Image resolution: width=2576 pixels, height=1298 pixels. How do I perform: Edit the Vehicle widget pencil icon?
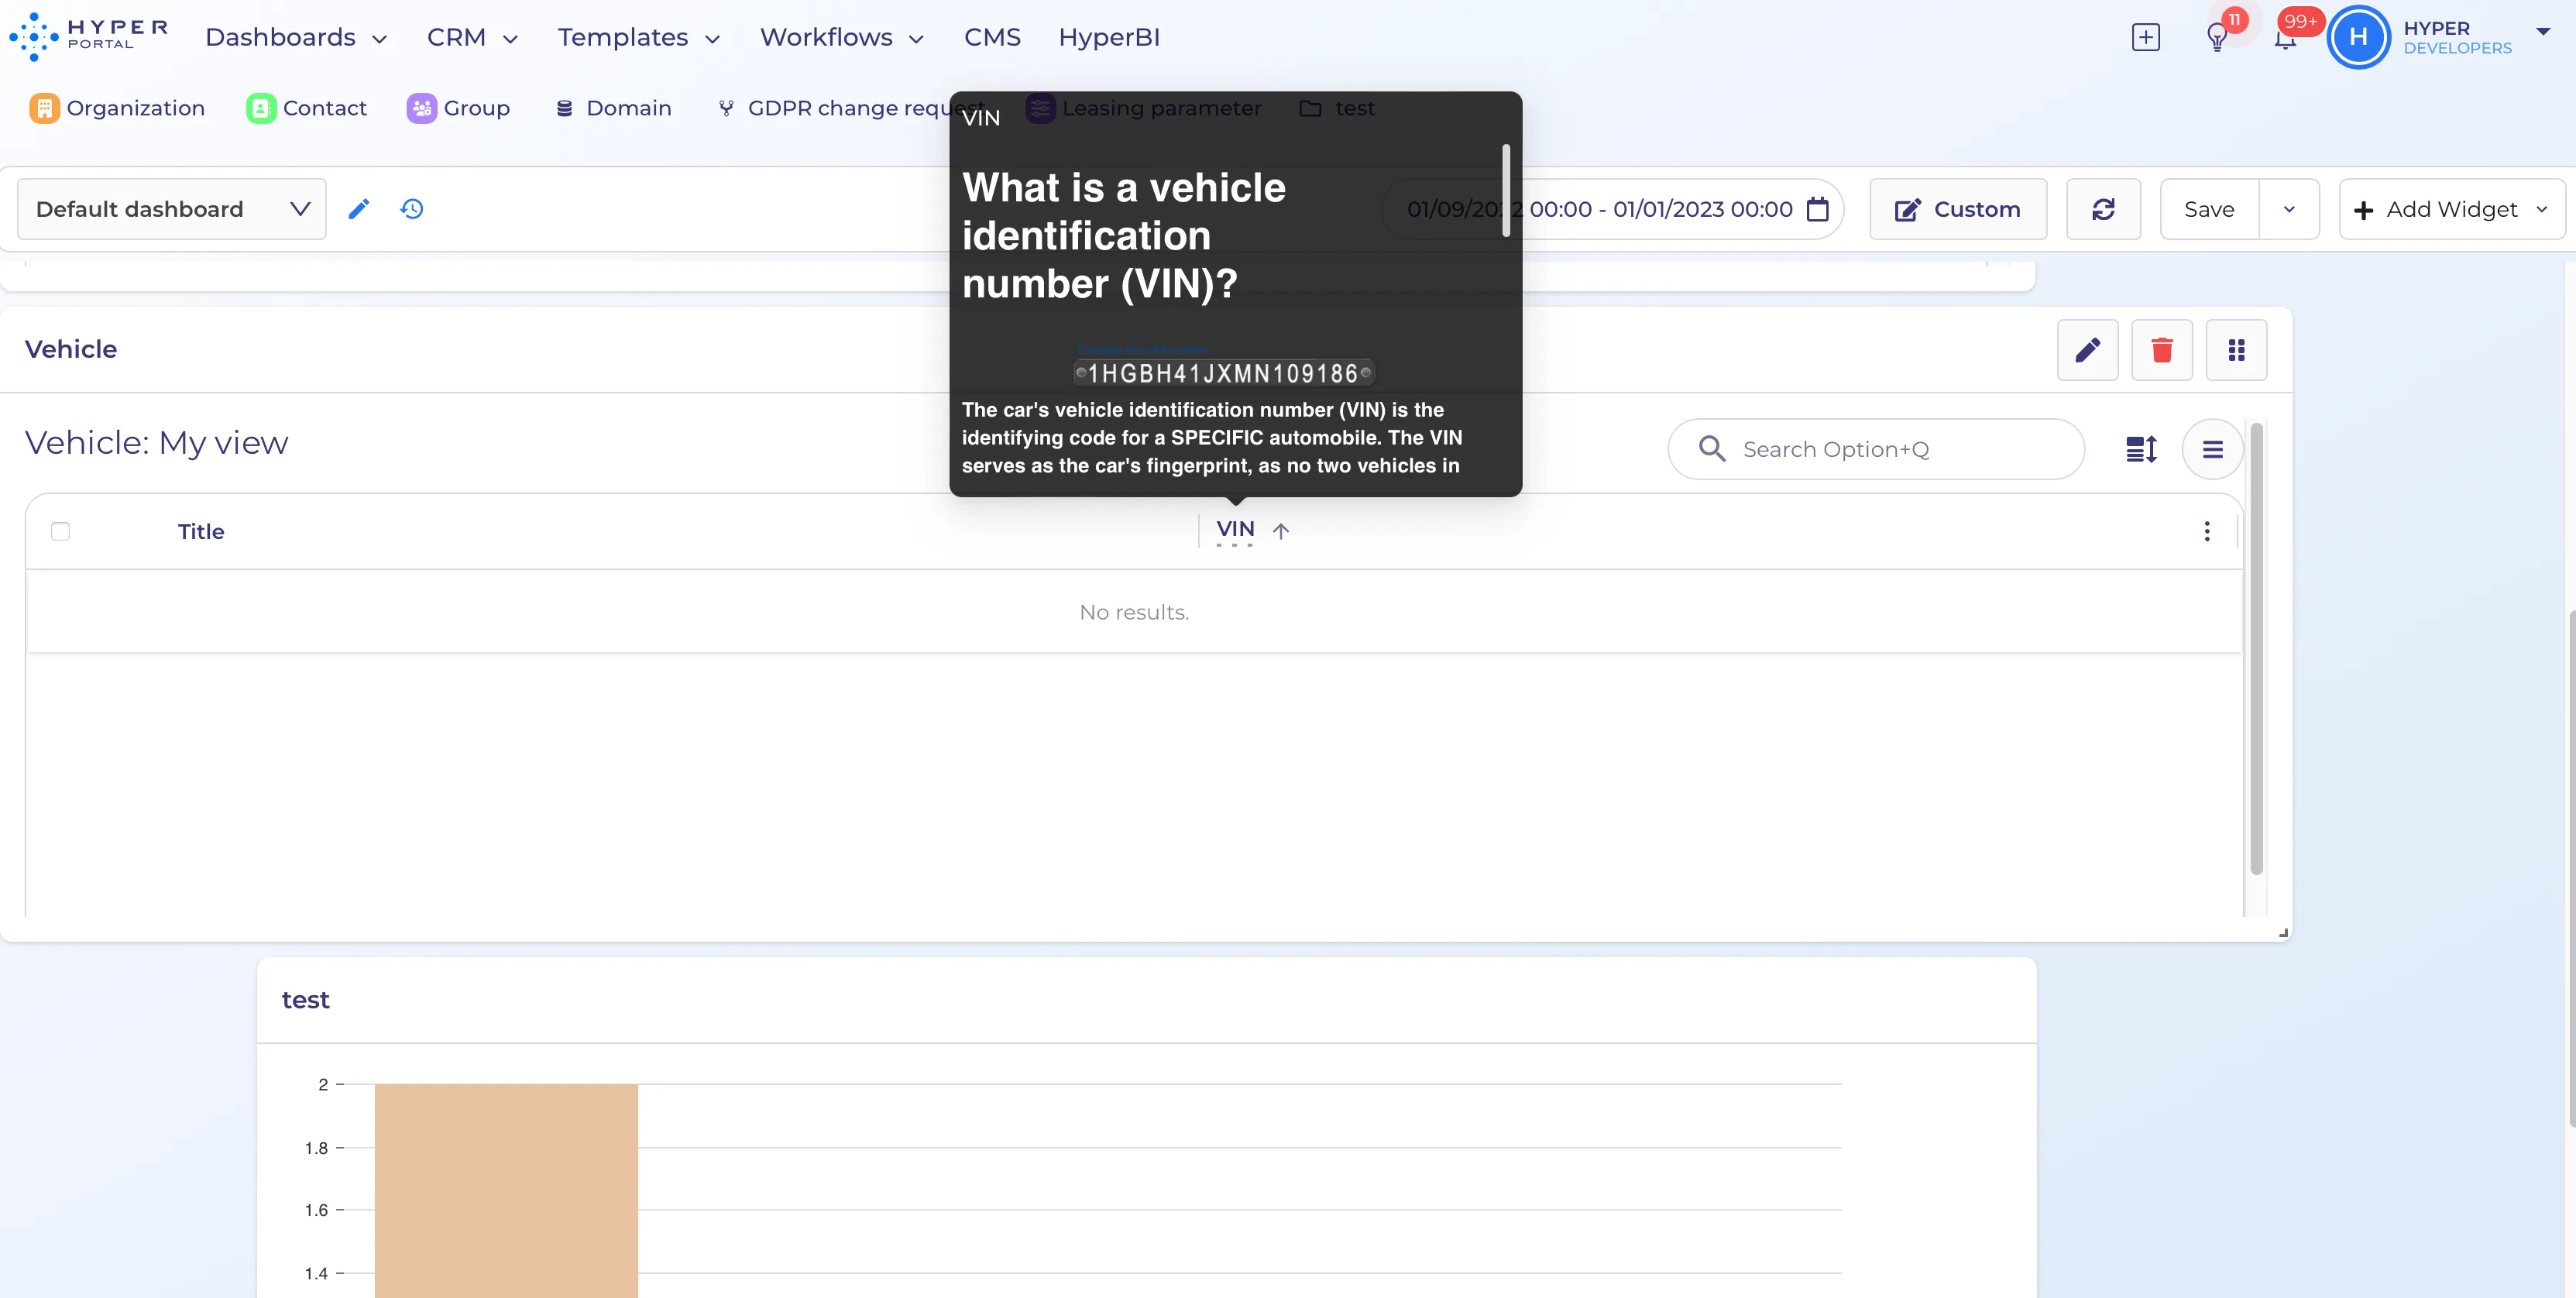click(2087, 350)
